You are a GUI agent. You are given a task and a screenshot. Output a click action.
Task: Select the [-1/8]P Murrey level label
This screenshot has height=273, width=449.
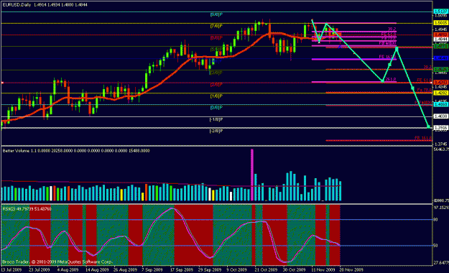216,119
